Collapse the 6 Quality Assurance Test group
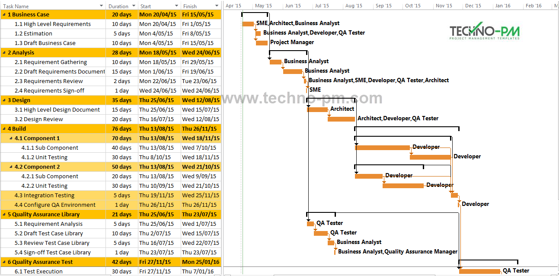The image size is (559, 276). [x=4, y=262]
